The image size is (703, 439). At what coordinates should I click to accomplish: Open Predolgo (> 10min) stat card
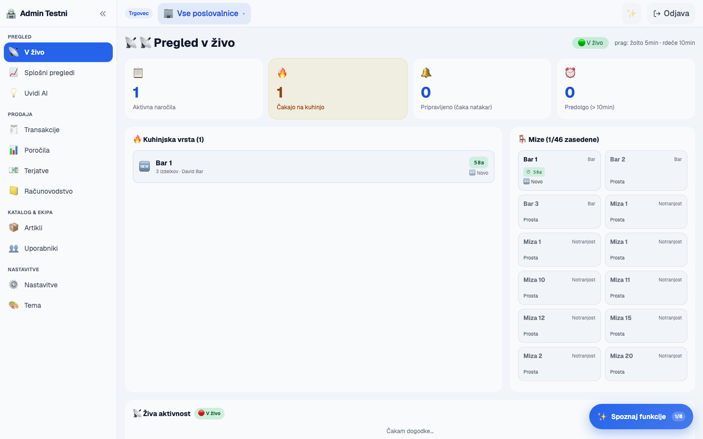point(626,89)
